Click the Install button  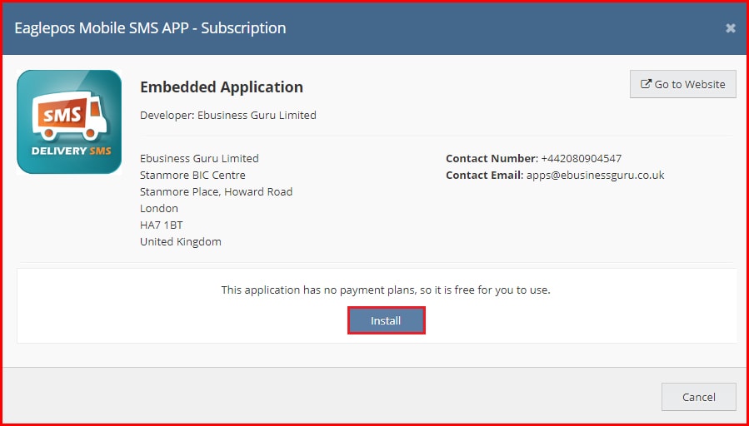point(386,320)
